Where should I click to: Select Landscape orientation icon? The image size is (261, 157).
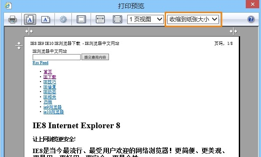tap(45, 19)
